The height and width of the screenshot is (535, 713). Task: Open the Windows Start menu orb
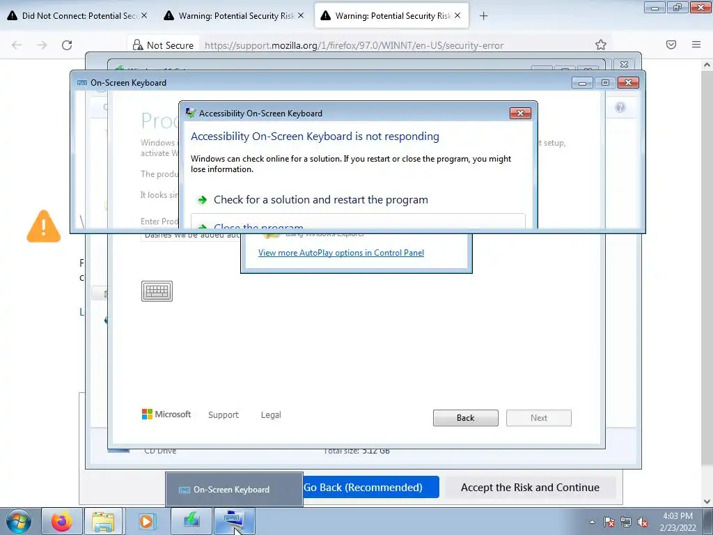(19, 521)
